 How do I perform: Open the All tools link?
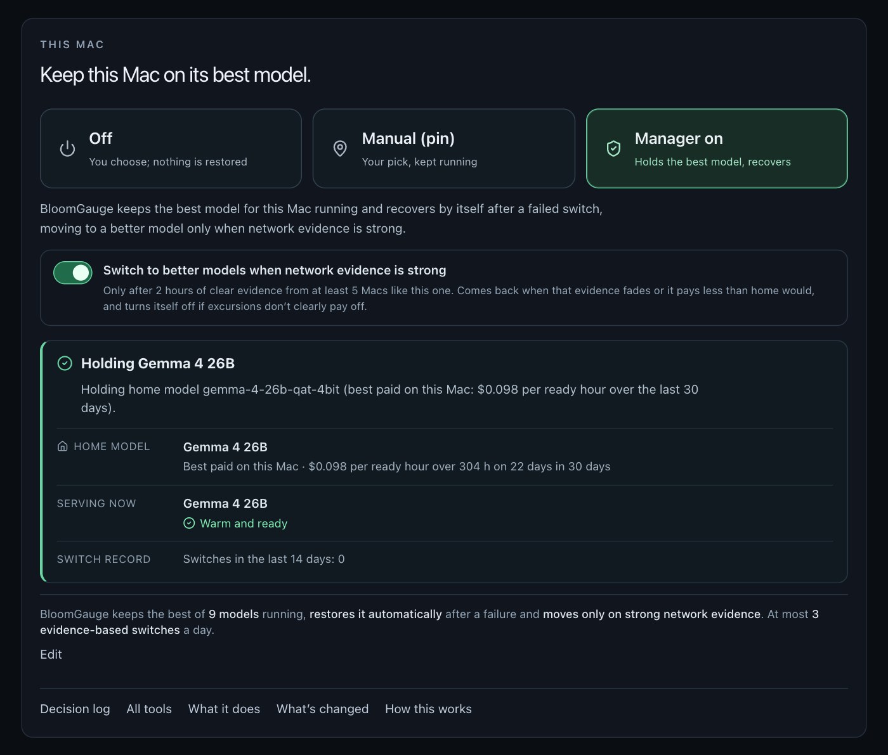[x=149, y=709]
